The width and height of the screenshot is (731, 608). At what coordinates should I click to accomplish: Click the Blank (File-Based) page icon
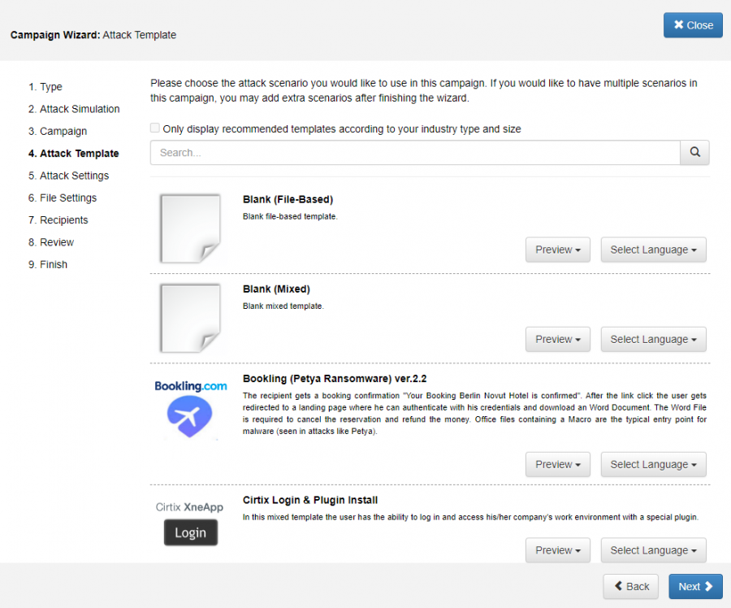click(190, 228)
